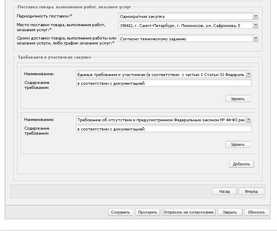Remove the second requirement with Удалить
277x231 pixels.
tap(238, 144)
